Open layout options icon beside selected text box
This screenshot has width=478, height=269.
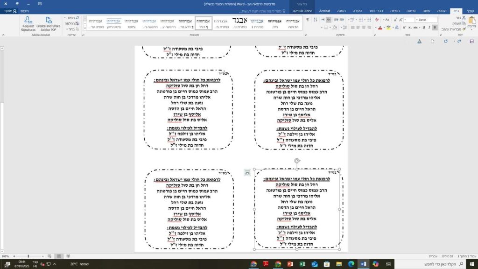[x=247, y=173]
